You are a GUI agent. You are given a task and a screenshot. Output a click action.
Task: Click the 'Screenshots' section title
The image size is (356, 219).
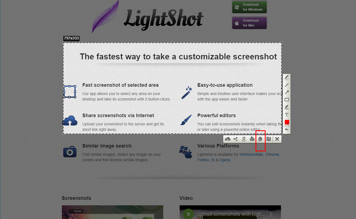click(76, 198)
